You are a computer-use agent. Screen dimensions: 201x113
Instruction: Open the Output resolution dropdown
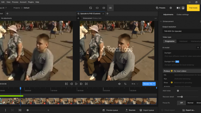click(x=182, y=31)
